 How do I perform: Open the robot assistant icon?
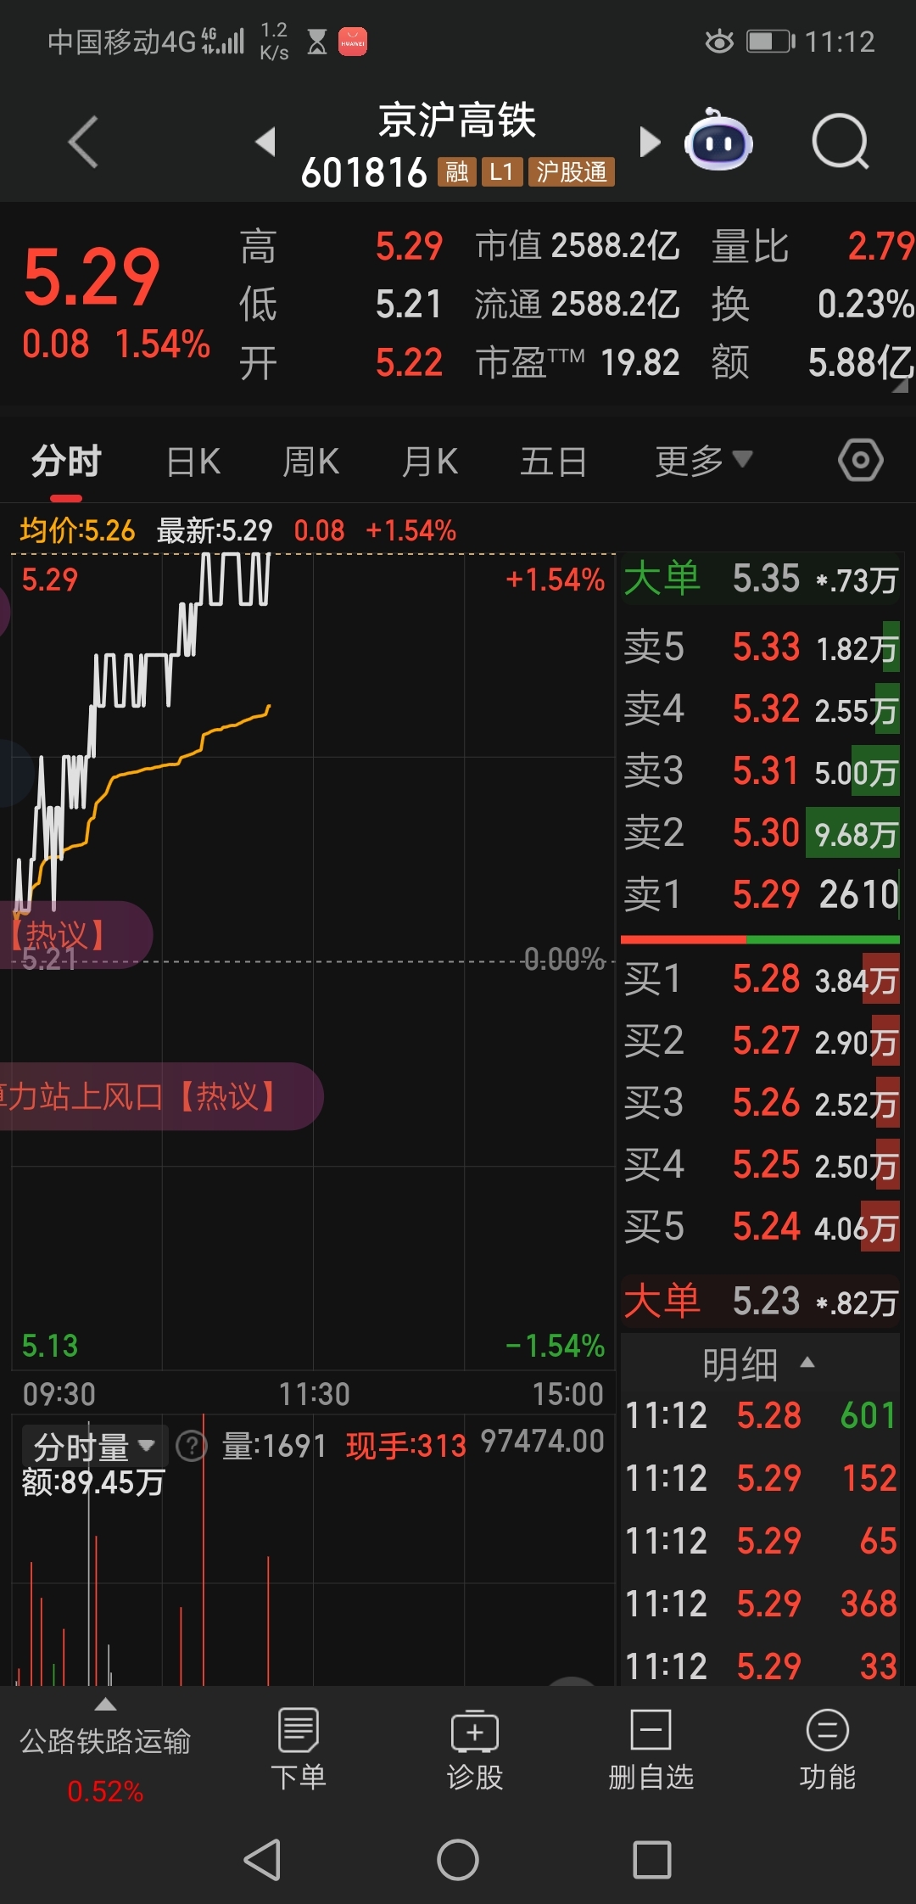coord(718,140)
